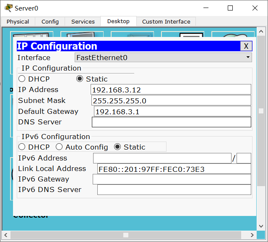The height and width of the screenshot is (242, 268).
Task: Click the vertical scrollbar thumb
Action: [x=261, y=111]
